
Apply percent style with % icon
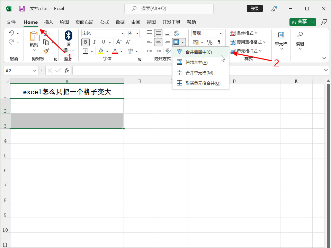[x=209, y=43]
